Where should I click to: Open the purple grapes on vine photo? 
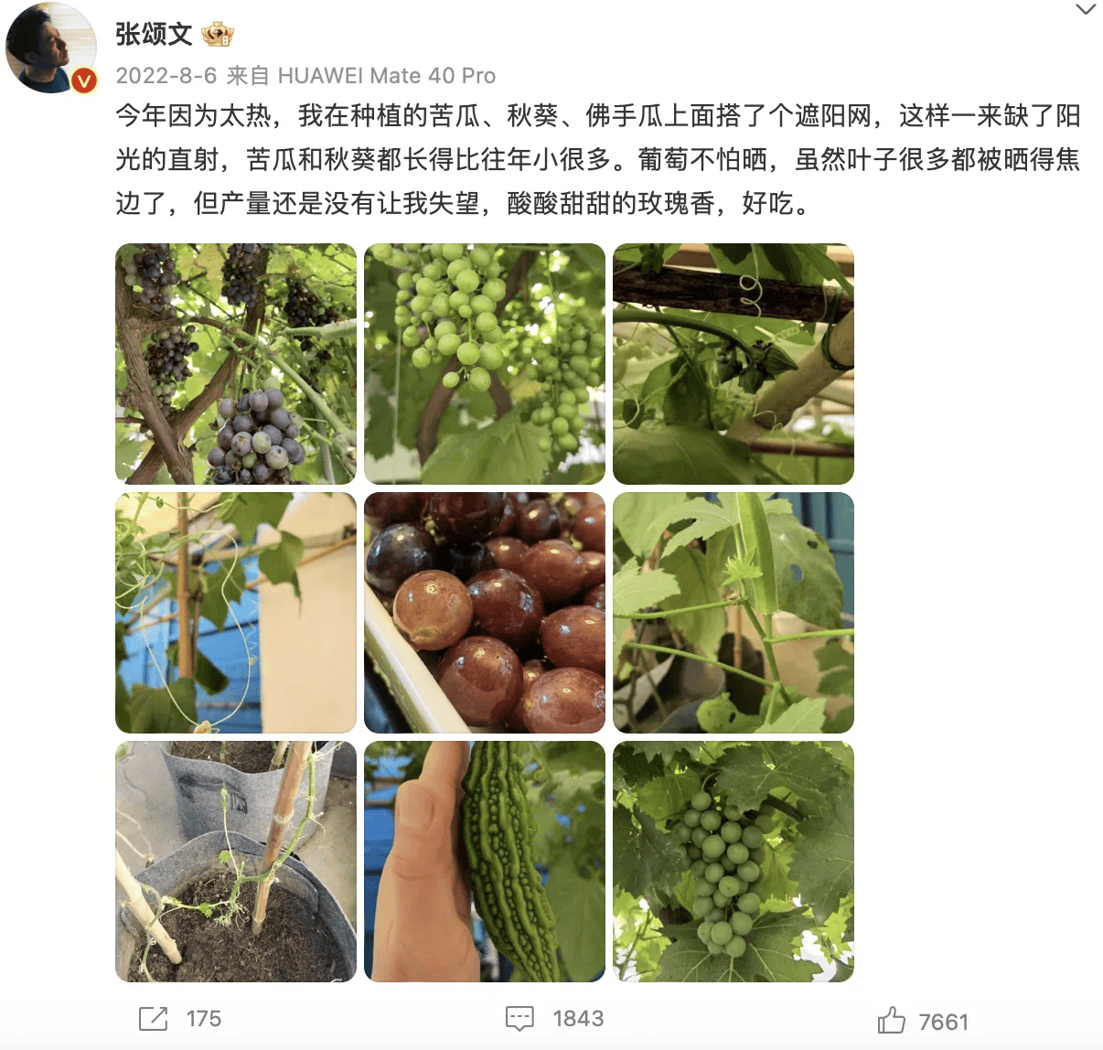[x=236, y=364]
